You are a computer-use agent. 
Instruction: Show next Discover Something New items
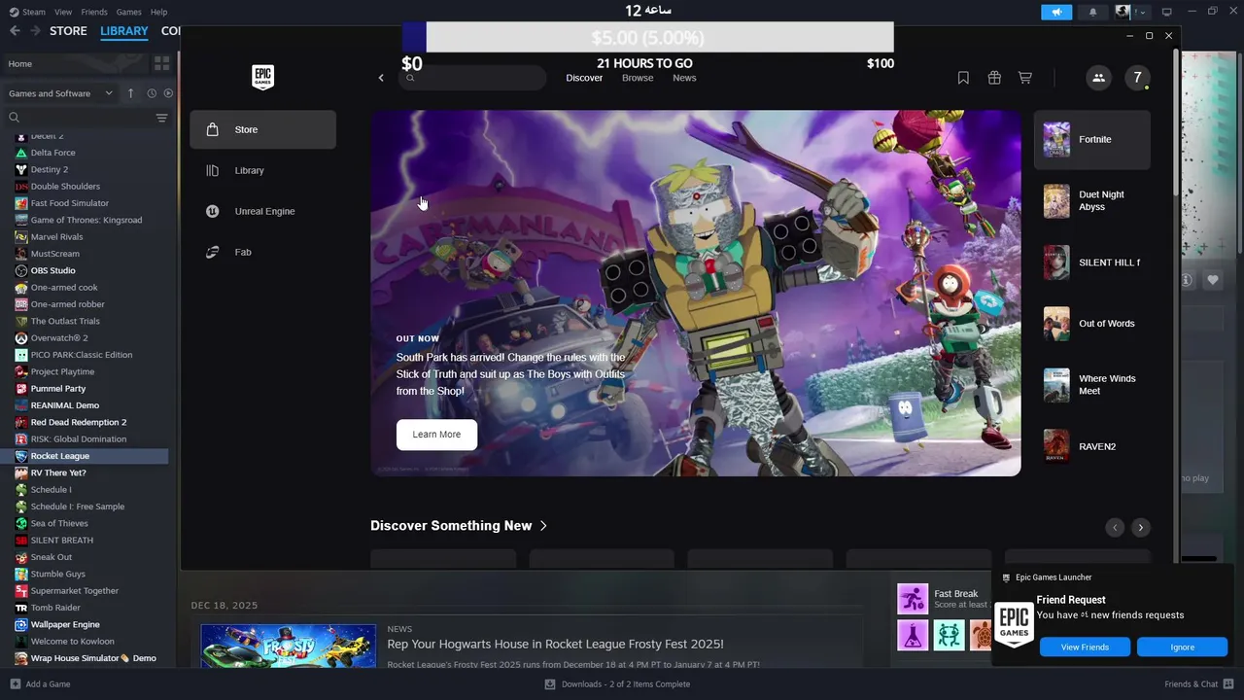click(1141, 527)
